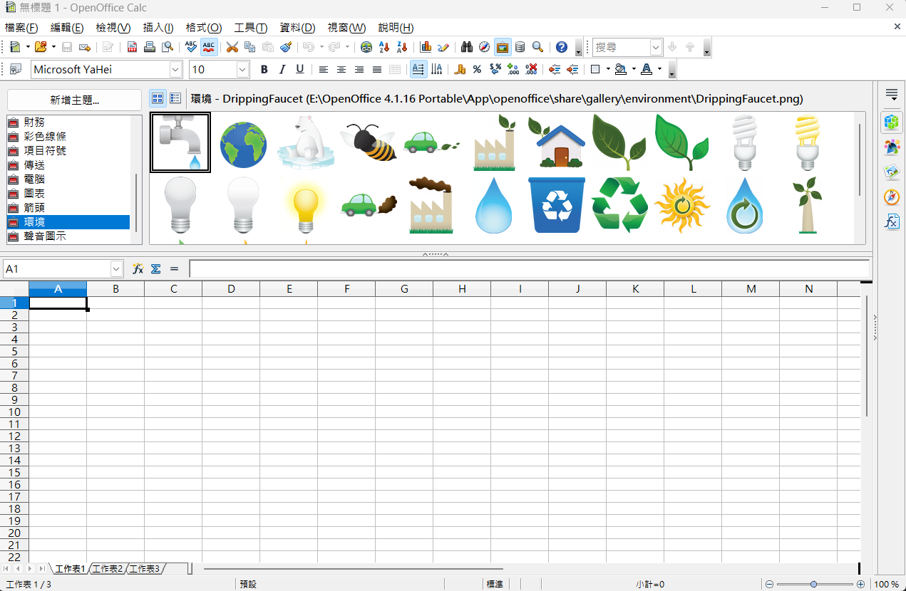Switch to the 工作表2 sheet tab
The width and height of the screenshot is (906, 591).
coord(108,569)
